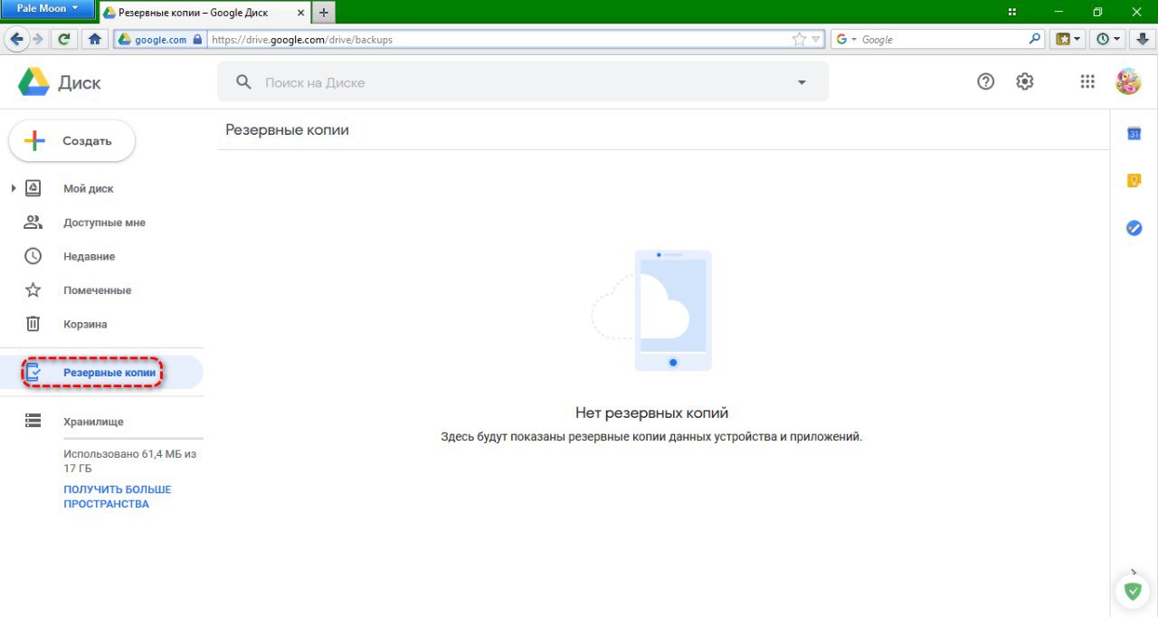Expand Drive search options arrow

[x=802, y=82]
